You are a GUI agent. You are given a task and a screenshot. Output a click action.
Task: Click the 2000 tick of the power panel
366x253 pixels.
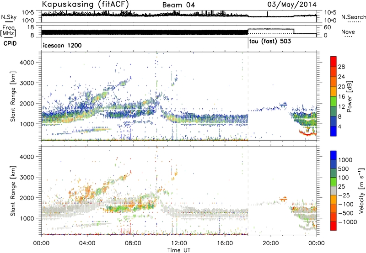27,103
